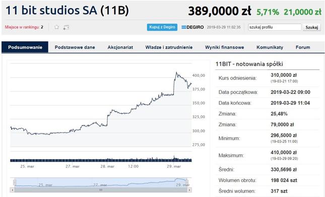Click the Miejsce w rankingu link
This screenshot has width=325, height=197.
[x=22, y=27]
